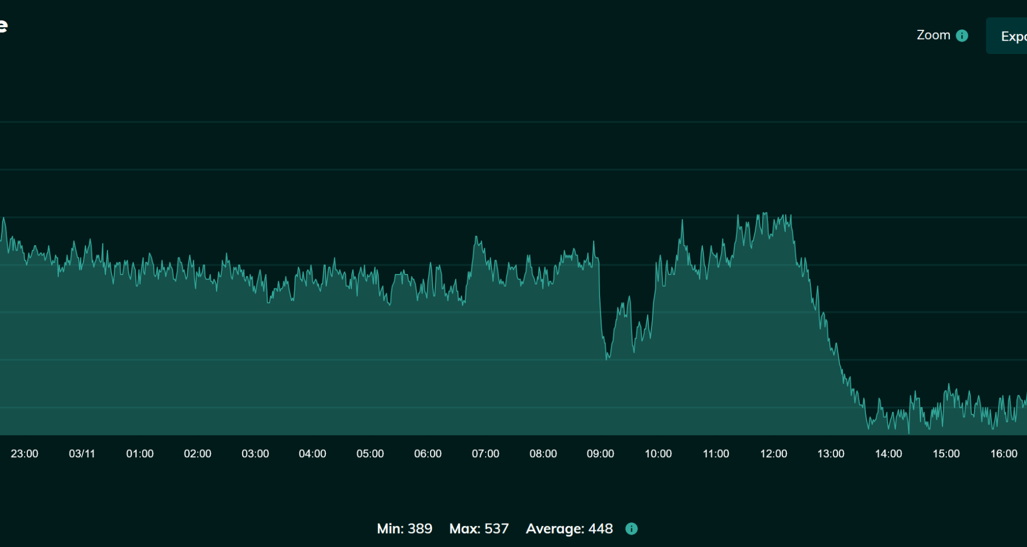Select the 05:00 time axis label
The height and width of the screenshot is (547, 1027).
point(370,454)
